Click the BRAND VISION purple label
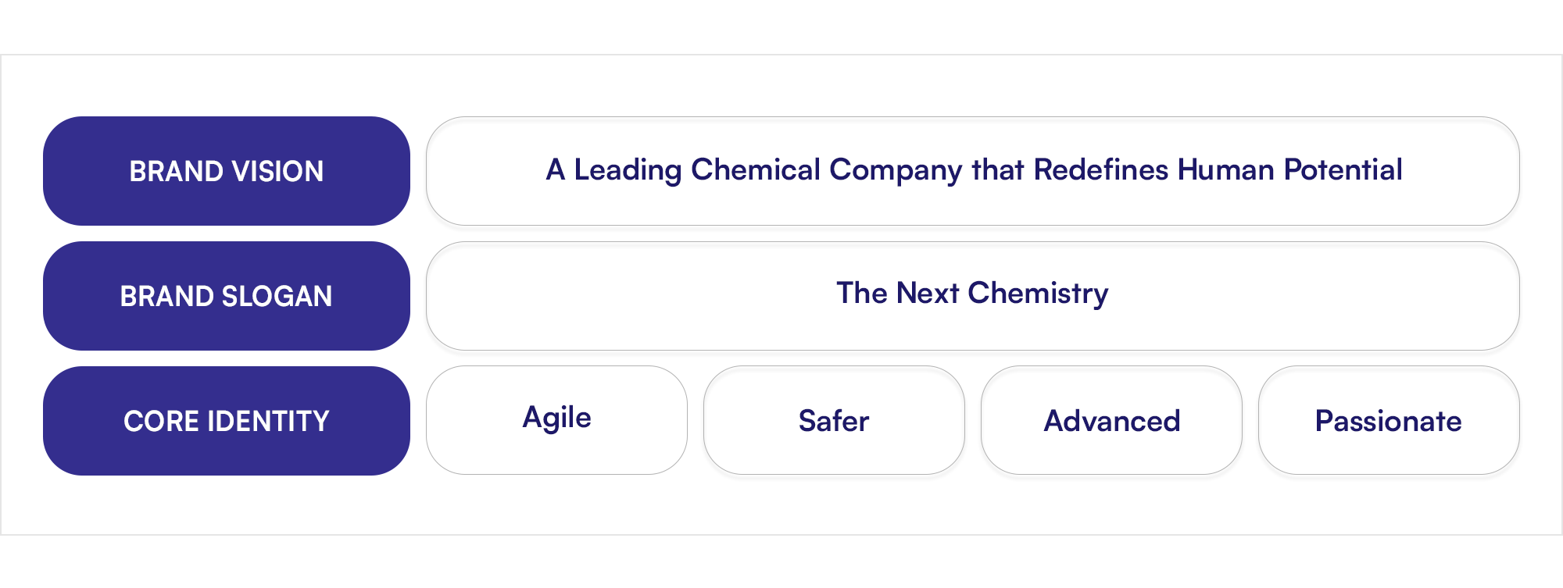 coord(227,171)
